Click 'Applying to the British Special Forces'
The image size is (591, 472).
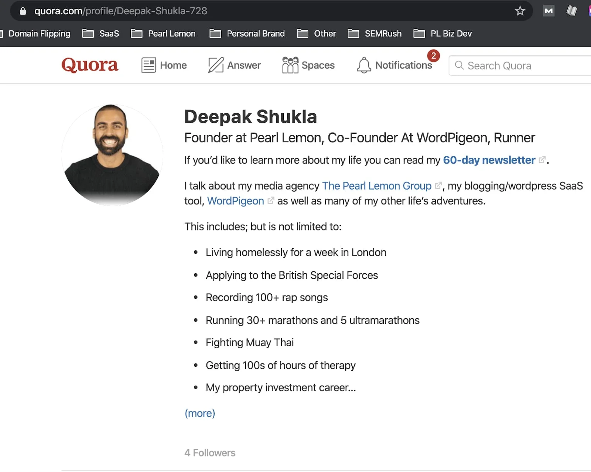click(x=292, y=275)
